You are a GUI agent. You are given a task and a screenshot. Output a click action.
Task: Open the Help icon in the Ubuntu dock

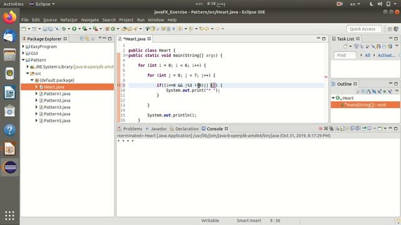(10, 130)
